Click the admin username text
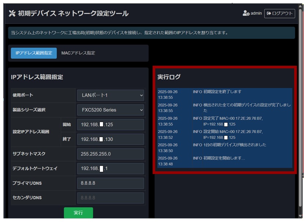Viewport: 307px width, 222px height. [256, 13]
